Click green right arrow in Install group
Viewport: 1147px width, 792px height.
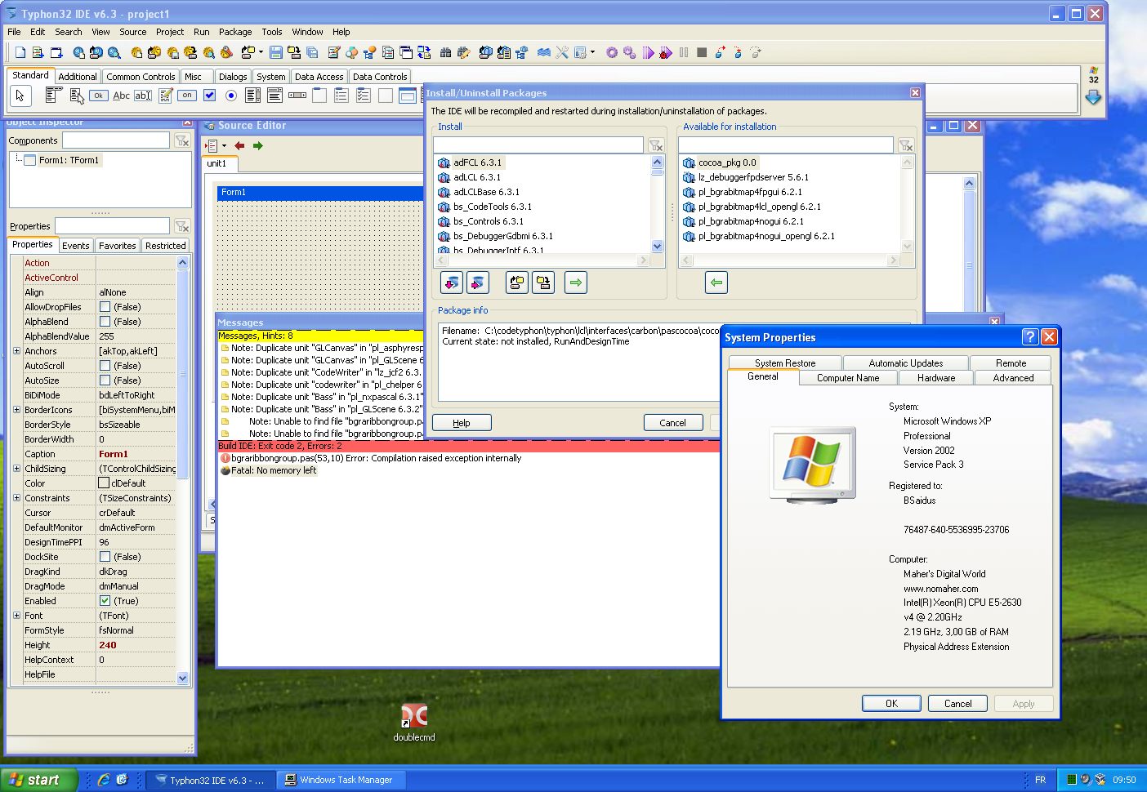point(576,283)
